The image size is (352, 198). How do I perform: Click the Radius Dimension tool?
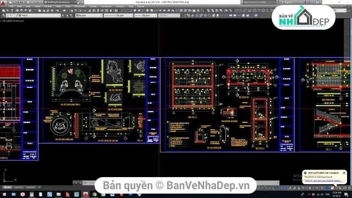coord(255,10)
